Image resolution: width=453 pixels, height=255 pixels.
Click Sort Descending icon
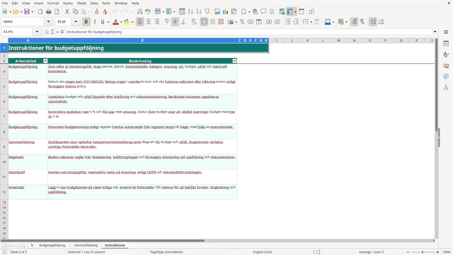(199, 12)
